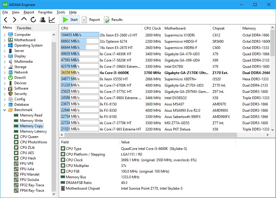Open the user profile icon in the toolbar
Viewport: 276px width, 198px height.
pyautogui.click(x=43, y=20)
